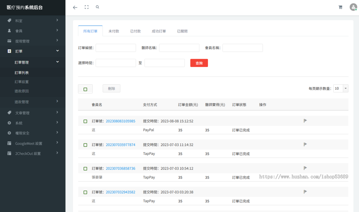The image size is (359, 212).
Task: Click 提交時間 2023-08-08 15:12:52 text
Action: (x=168, y=121)
